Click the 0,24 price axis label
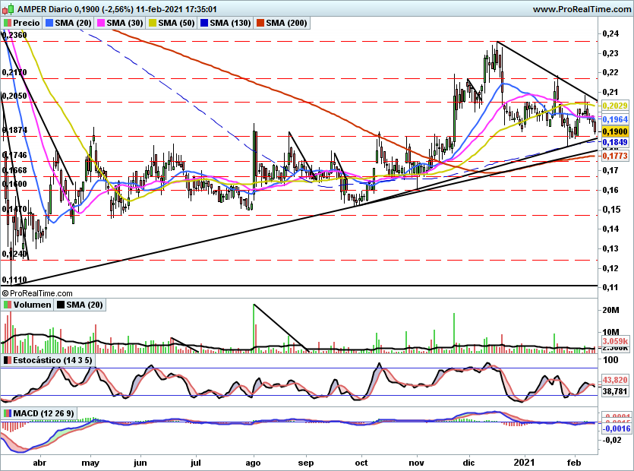 point(610,33)
